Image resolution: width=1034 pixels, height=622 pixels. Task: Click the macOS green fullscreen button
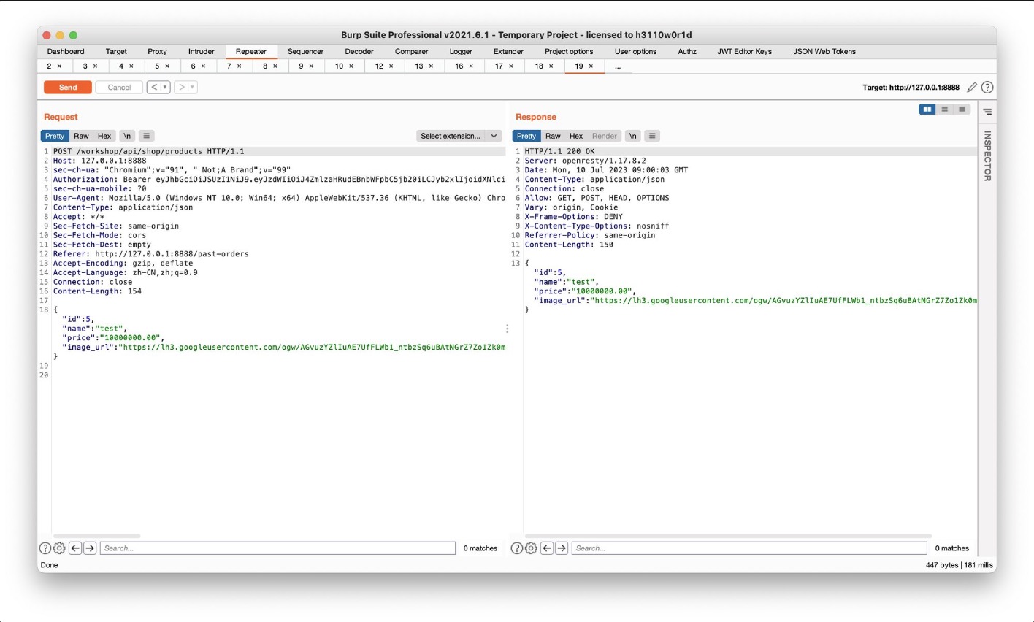click(x=73, y=35)
